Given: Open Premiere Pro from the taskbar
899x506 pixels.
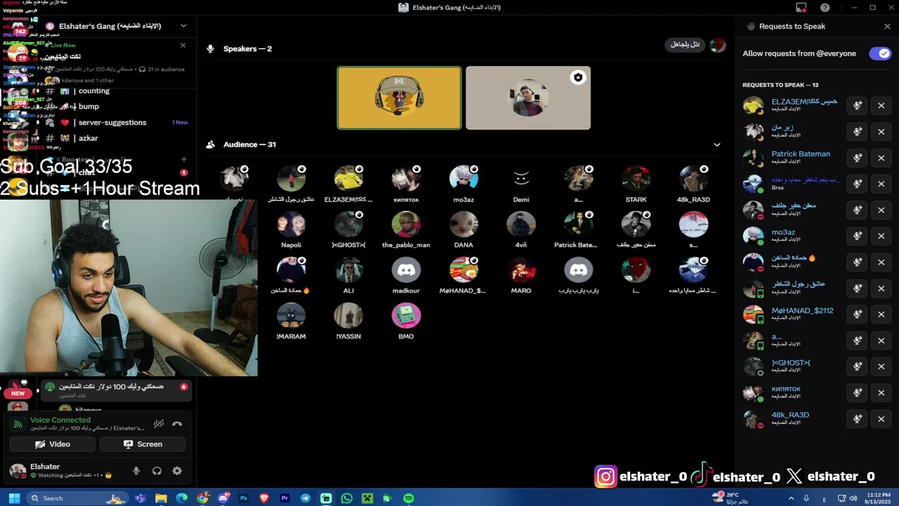Looking at the screenshot, I should 285,498.
